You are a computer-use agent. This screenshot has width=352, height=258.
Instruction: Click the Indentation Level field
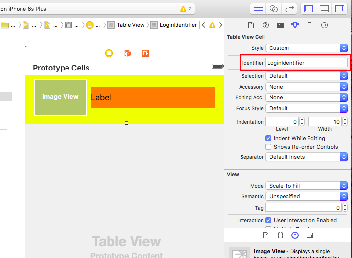pyautogui.click(x=282, y=122)
